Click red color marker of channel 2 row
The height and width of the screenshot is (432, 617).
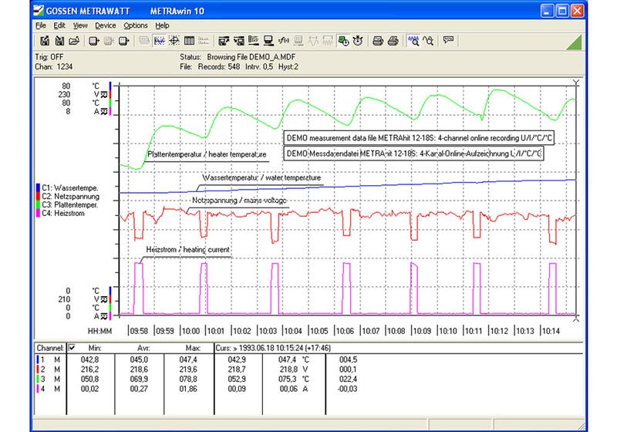(x=38, y=370)
